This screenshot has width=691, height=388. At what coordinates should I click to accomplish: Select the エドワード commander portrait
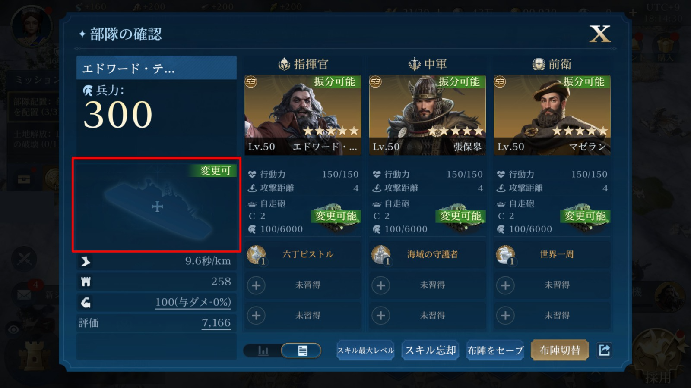pyautogui.click(x=303, y=115)
